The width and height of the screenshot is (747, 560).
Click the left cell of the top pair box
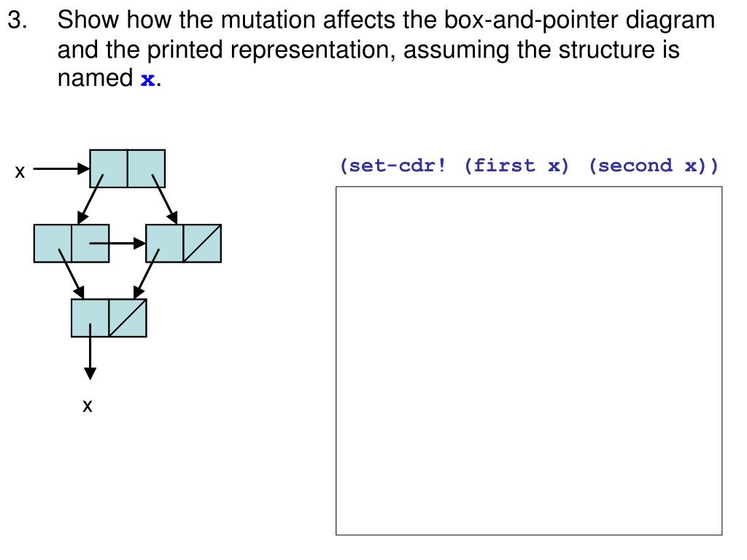click(x=109, y=168)
